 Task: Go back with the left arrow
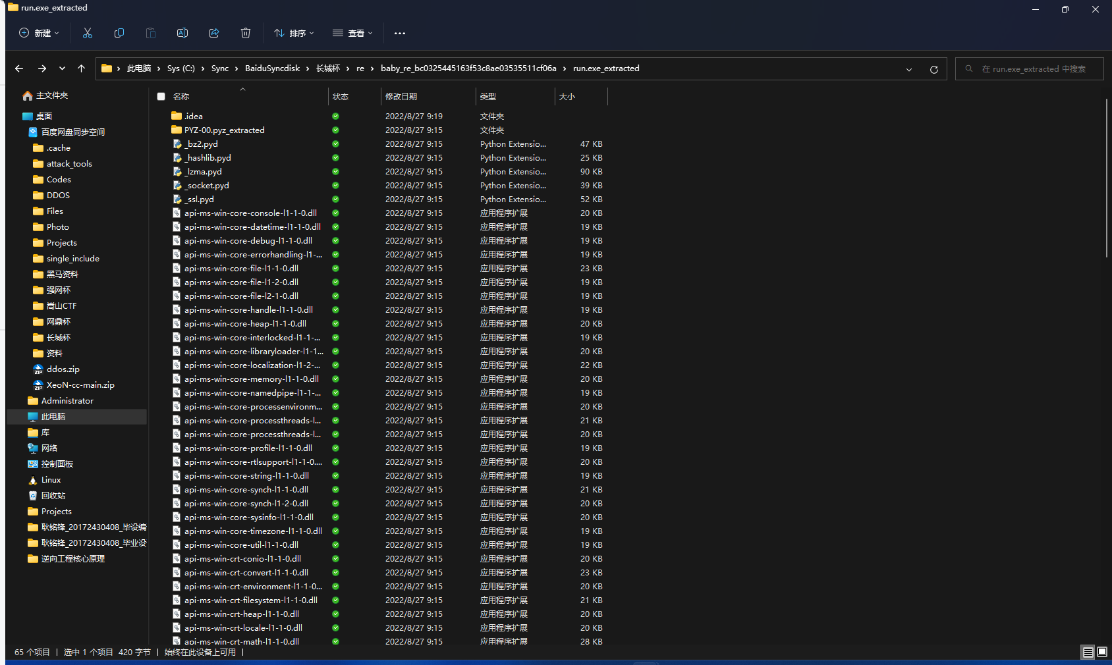[19, 68]
